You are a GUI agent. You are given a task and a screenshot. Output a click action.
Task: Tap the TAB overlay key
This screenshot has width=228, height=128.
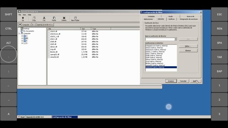(x=219, y=57)
